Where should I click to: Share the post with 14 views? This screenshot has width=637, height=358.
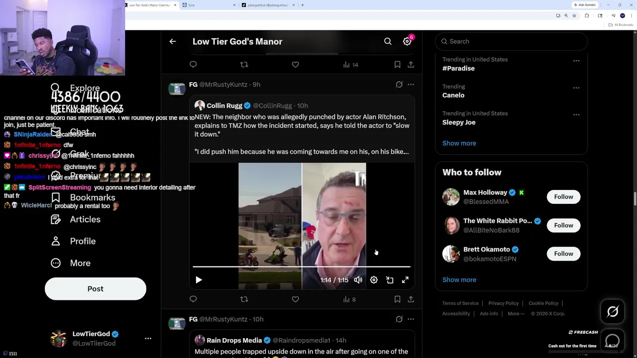(x=411, y=65)
